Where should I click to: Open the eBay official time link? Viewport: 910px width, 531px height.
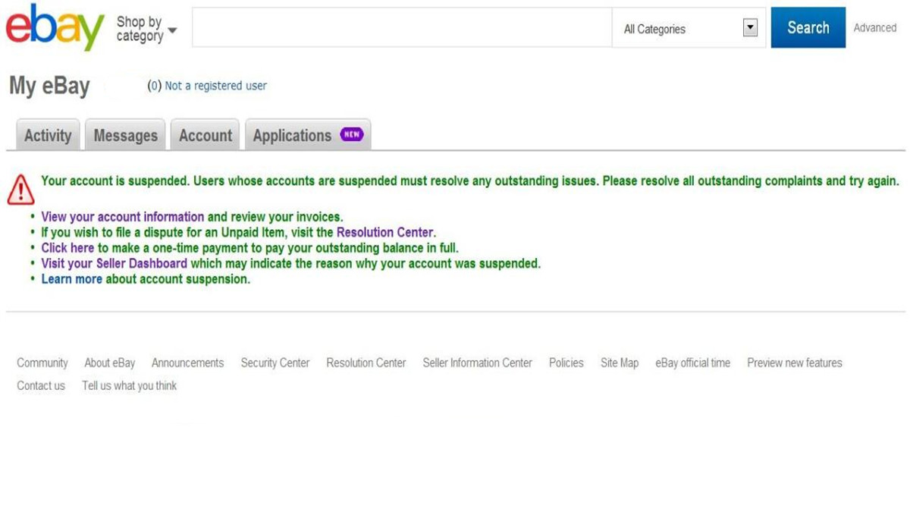pos(693,363)
